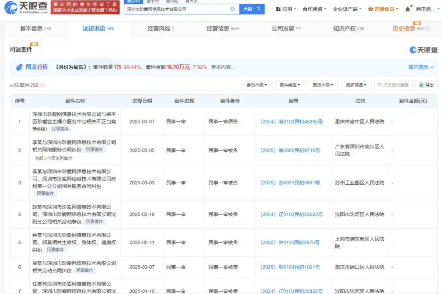
Task: Click the Tianyancha logo in the header
Action: pos(26,7)
